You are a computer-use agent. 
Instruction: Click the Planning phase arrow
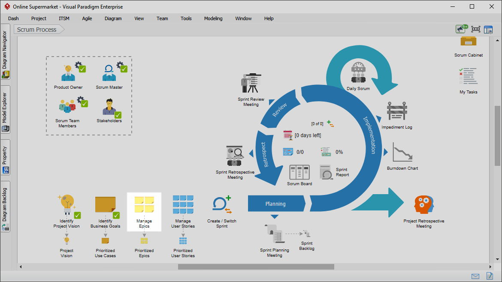coord(276,204)
